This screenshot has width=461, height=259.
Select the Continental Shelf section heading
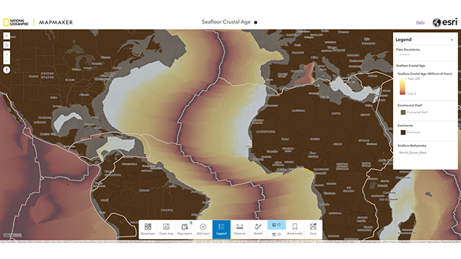[410, 105]
